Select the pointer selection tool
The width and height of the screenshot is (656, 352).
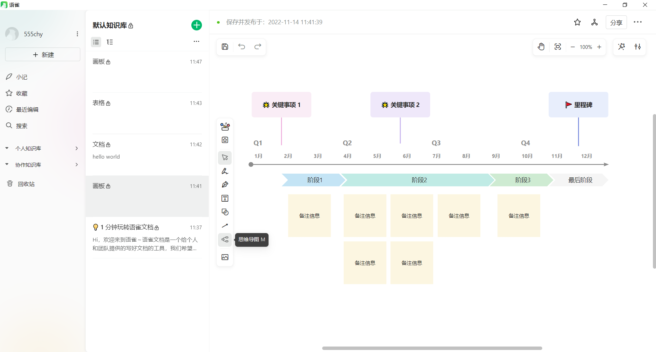[225, 158]
